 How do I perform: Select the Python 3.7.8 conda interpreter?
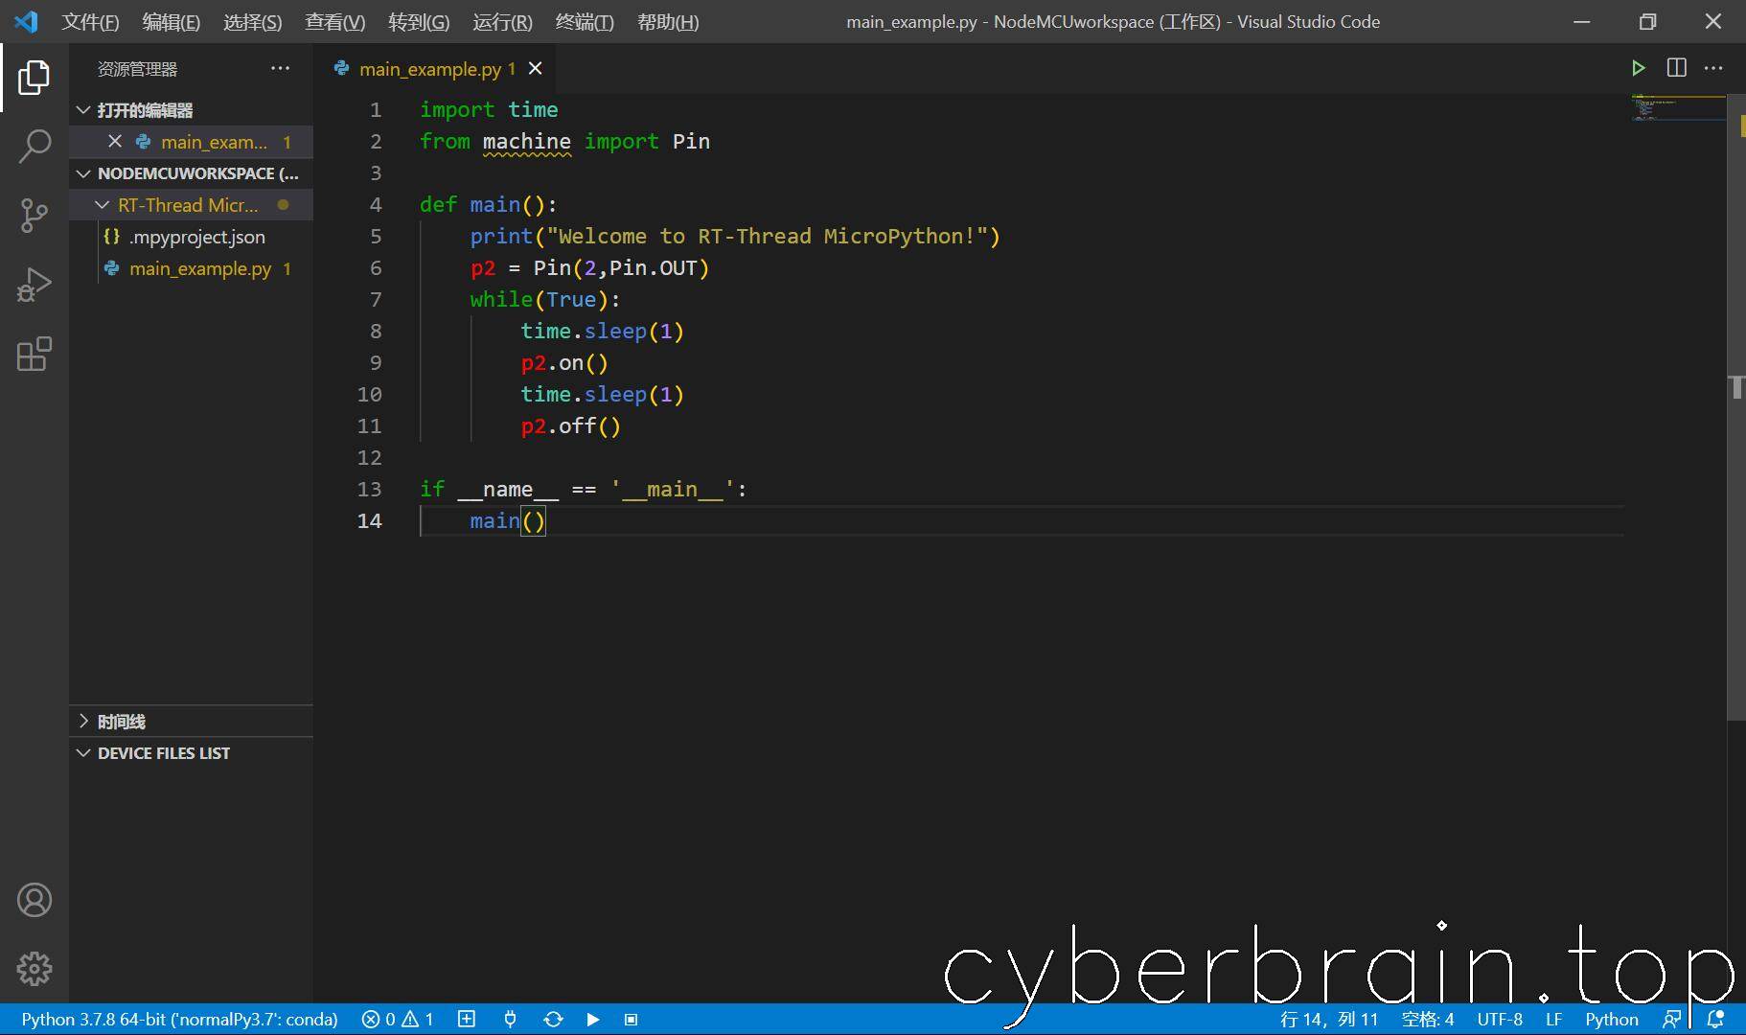[179, 1019]
